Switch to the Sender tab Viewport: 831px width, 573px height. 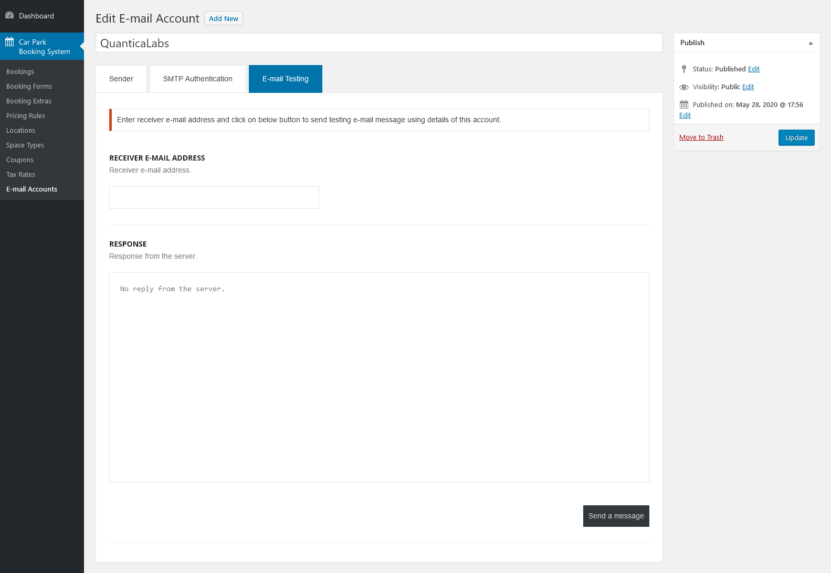click(x=121, y=79)
